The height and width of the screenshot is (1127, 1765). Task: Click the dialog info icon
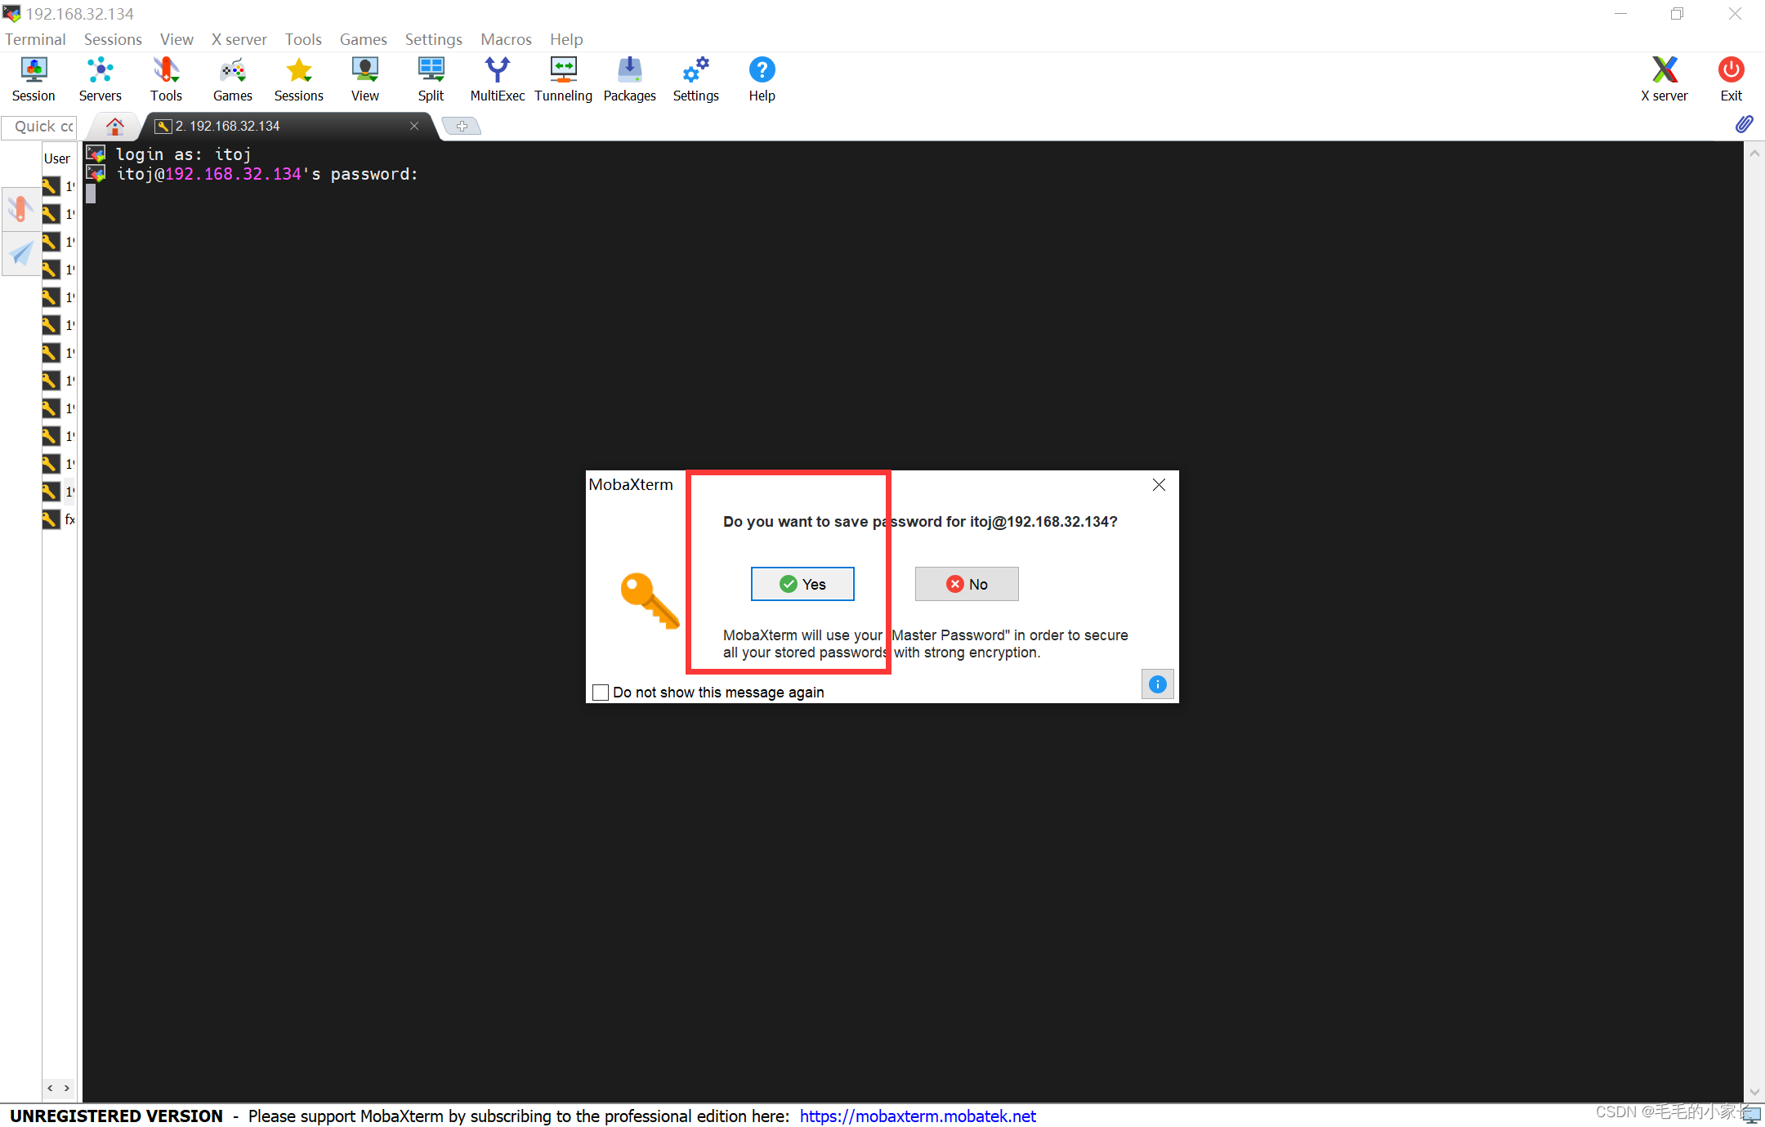coord(1157,684)
